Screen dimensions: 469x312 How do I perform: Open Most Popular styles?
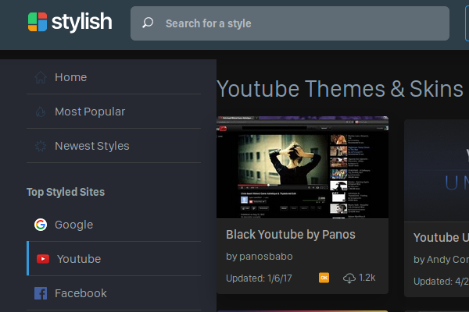pos(113,112)
